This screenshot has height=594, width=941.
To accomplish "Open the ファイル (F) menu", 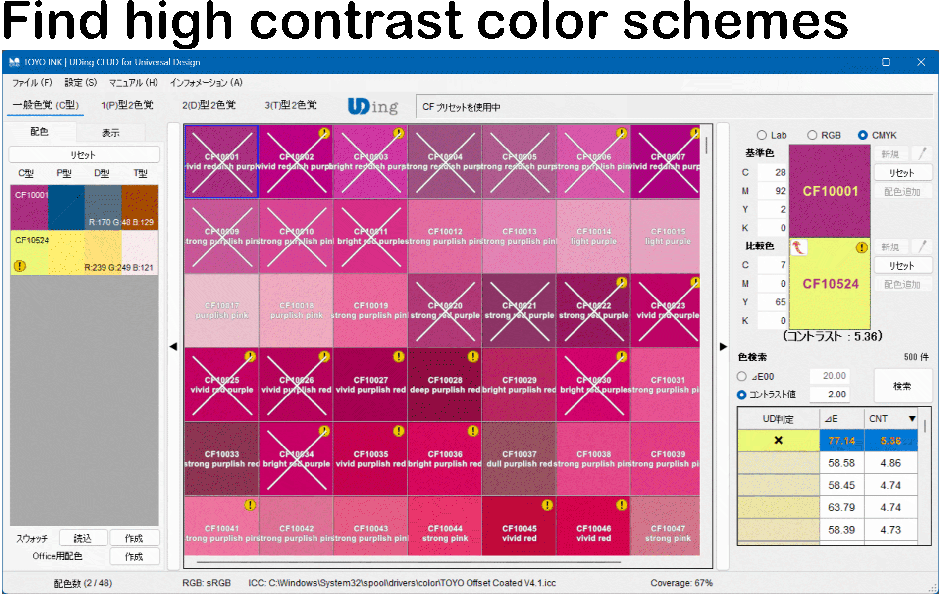I will [x=32, y=83].
